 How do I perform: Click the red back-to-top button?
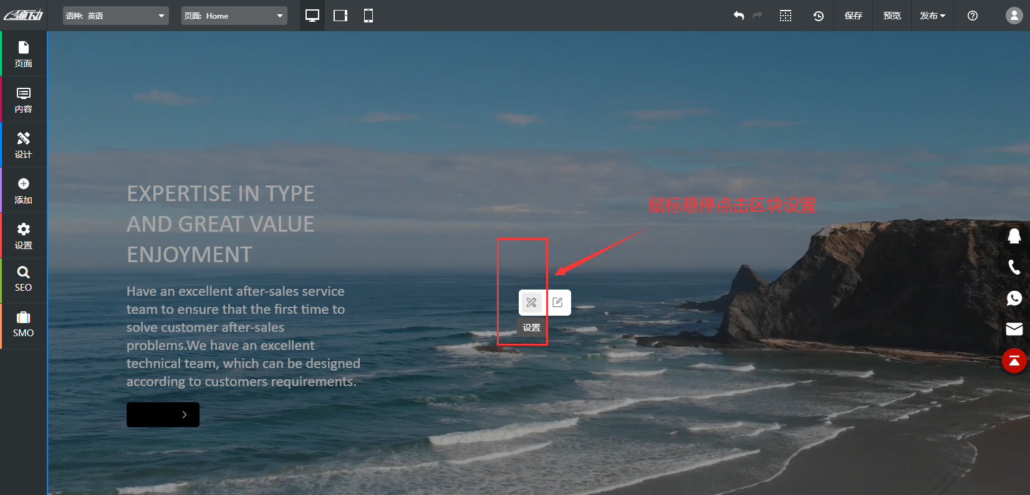[x=1014, y=361]
